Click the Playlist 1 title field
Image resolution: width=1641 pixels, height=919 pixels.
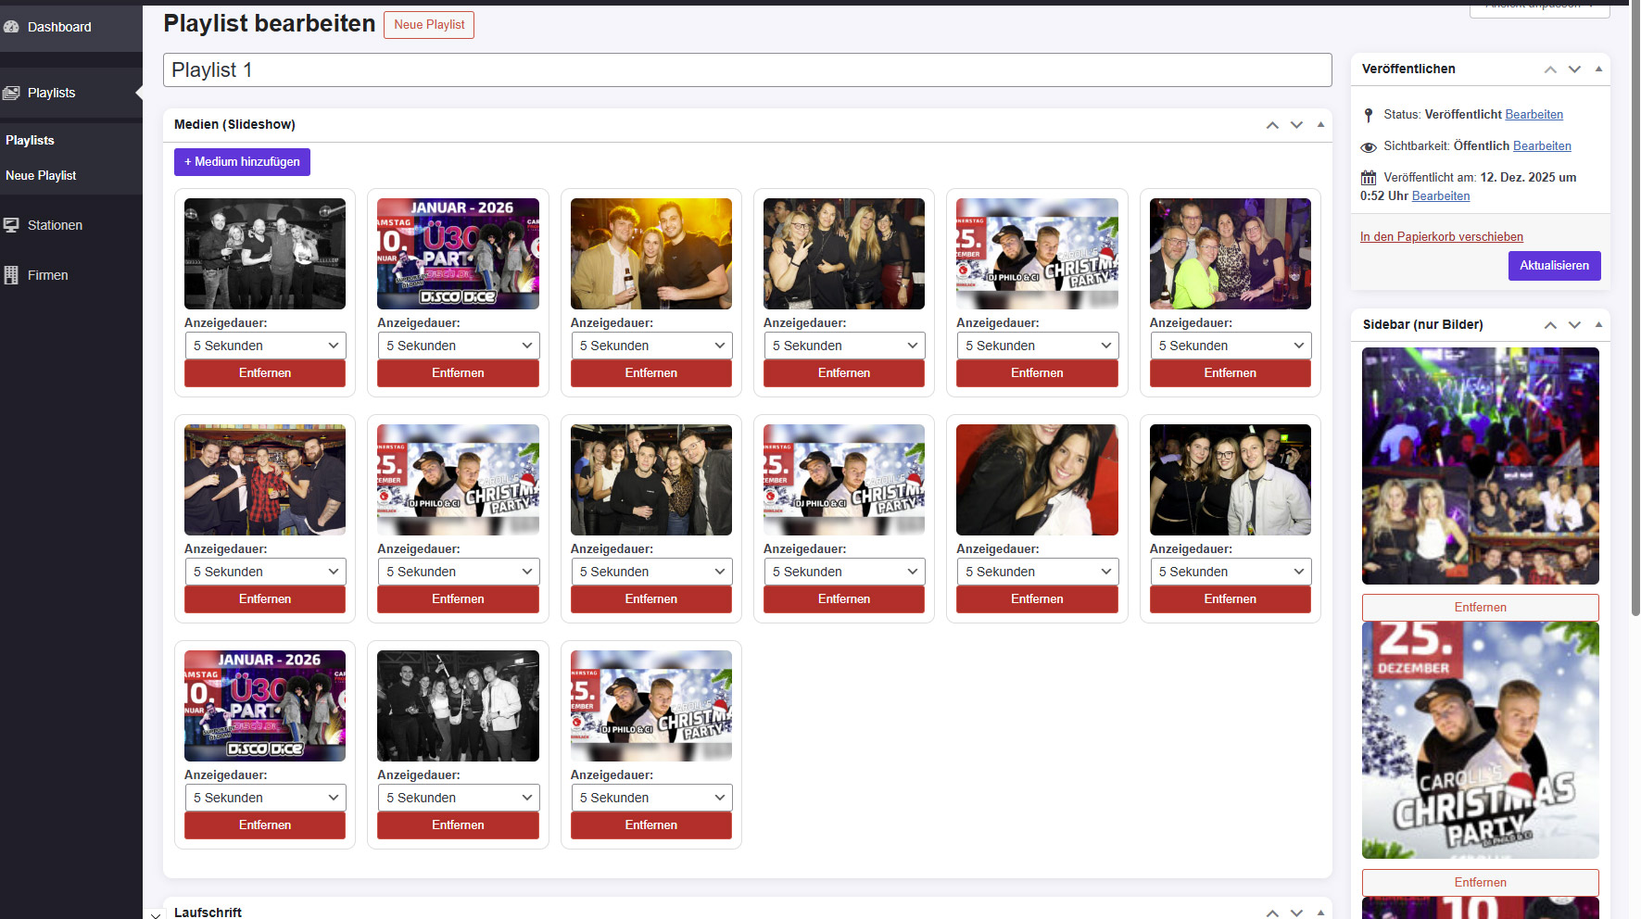point(747,70)
